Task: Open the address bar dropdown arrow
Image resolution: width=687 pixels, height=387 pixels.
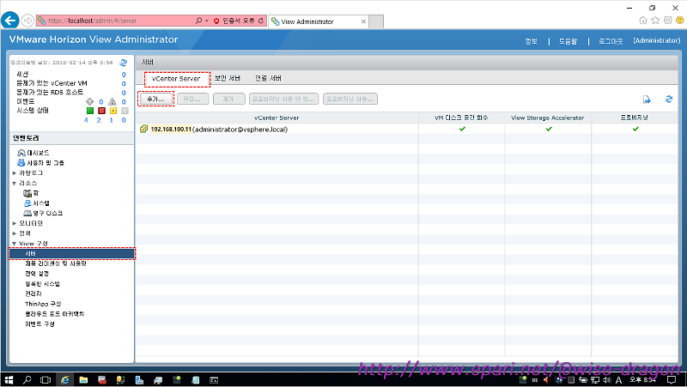Action: click(x=207, y=21)
